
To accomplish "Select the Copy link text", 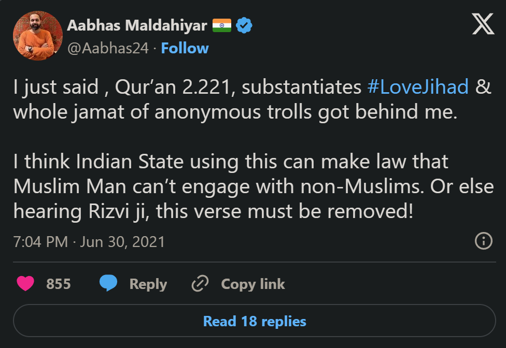I will (253, 284).
